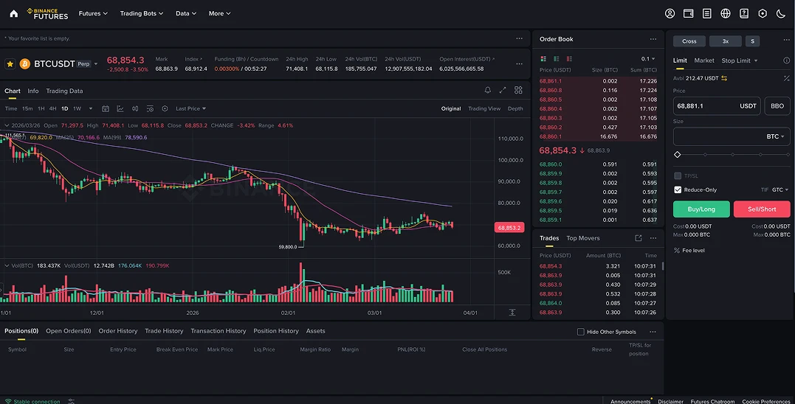Switch to TradingView chart mode
Viewport: 795px width, 404px height.
pyautogui.click(x=484, y=109)
